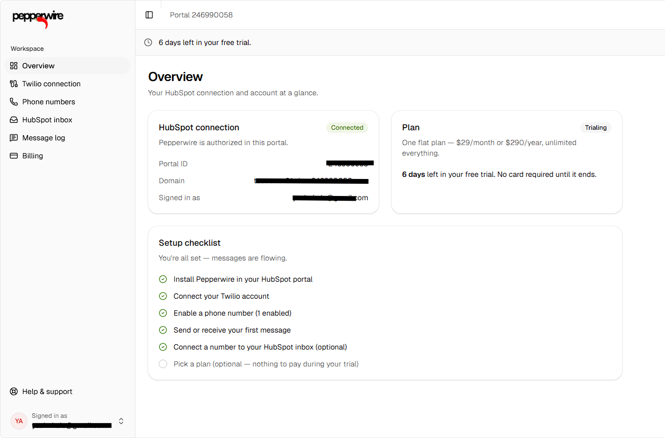Click the Overview grid icon in the sidebar
Viewport: 665px width, 438px height.
tap(14, 66)
